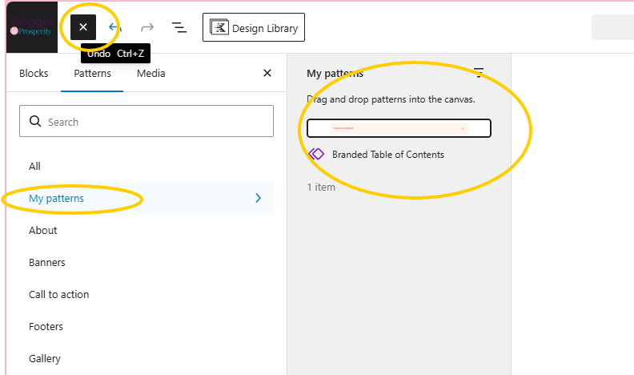The height and width of the screenshot is (375, 634).
Task: Click the synced pattern diamond icon
Action: click(x=316, y=154)
